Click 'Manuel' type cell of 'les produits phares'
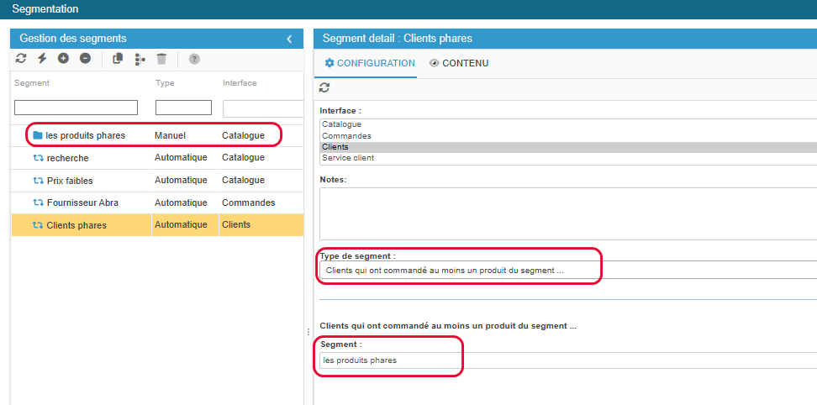Screen dimensions: 817x405 tap(170, 135)
